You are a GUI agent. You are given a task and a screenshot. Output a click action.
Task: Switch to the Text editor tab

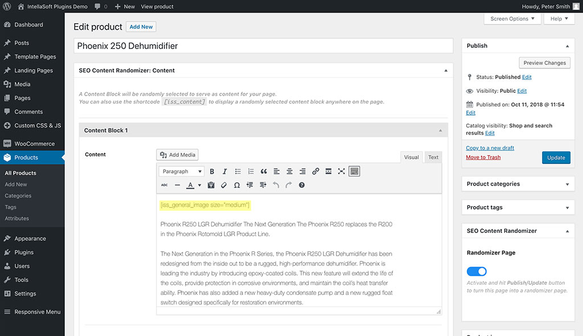tap(433, 157)
